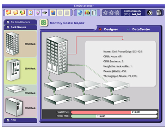Click the Name: Dell PowerEdge SC1425 line
Screen dimensions: 167x131
coord(123,52)
